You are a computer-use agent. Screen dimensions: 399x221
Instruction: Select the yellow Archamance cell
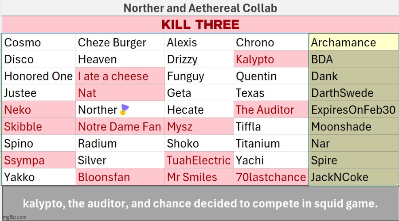353,42
